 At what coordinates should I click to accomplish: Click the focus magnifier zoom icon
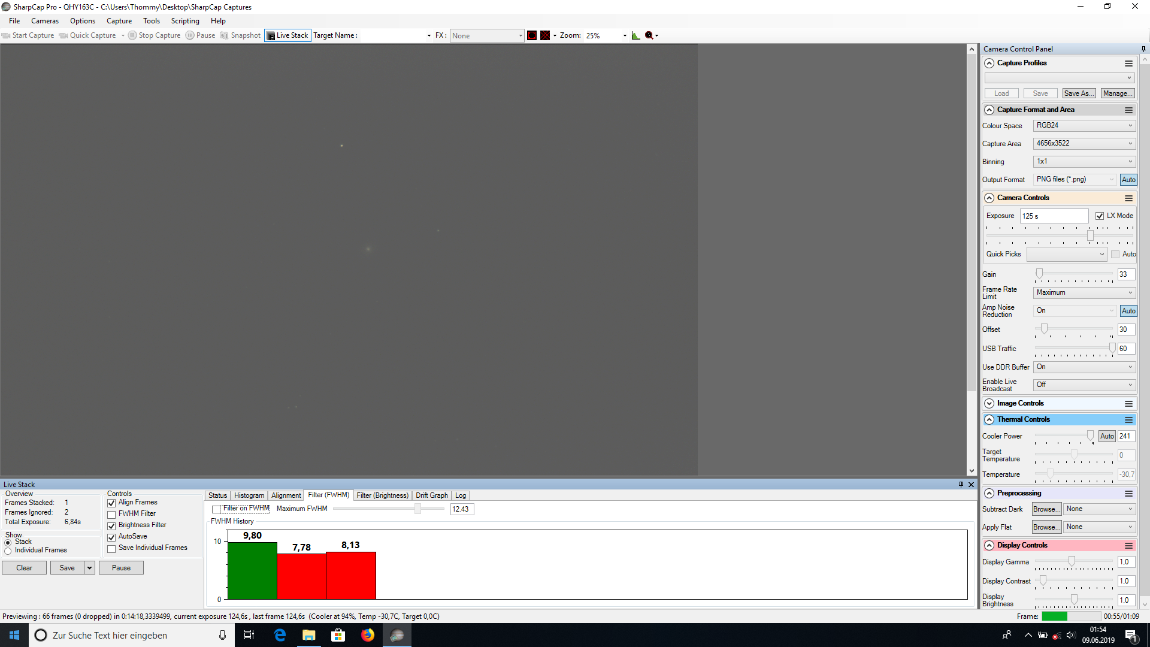649,35
